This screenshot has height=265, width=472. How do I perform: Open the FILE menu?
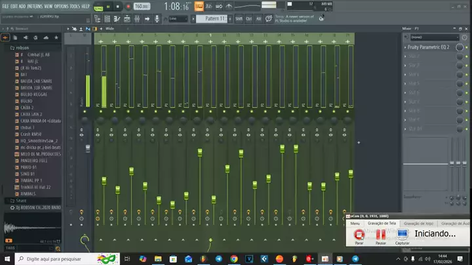[6, 6]
